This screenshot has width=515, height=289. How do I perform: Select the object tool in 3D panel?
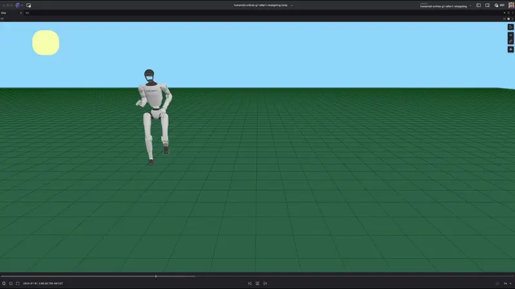pos(510,27)
